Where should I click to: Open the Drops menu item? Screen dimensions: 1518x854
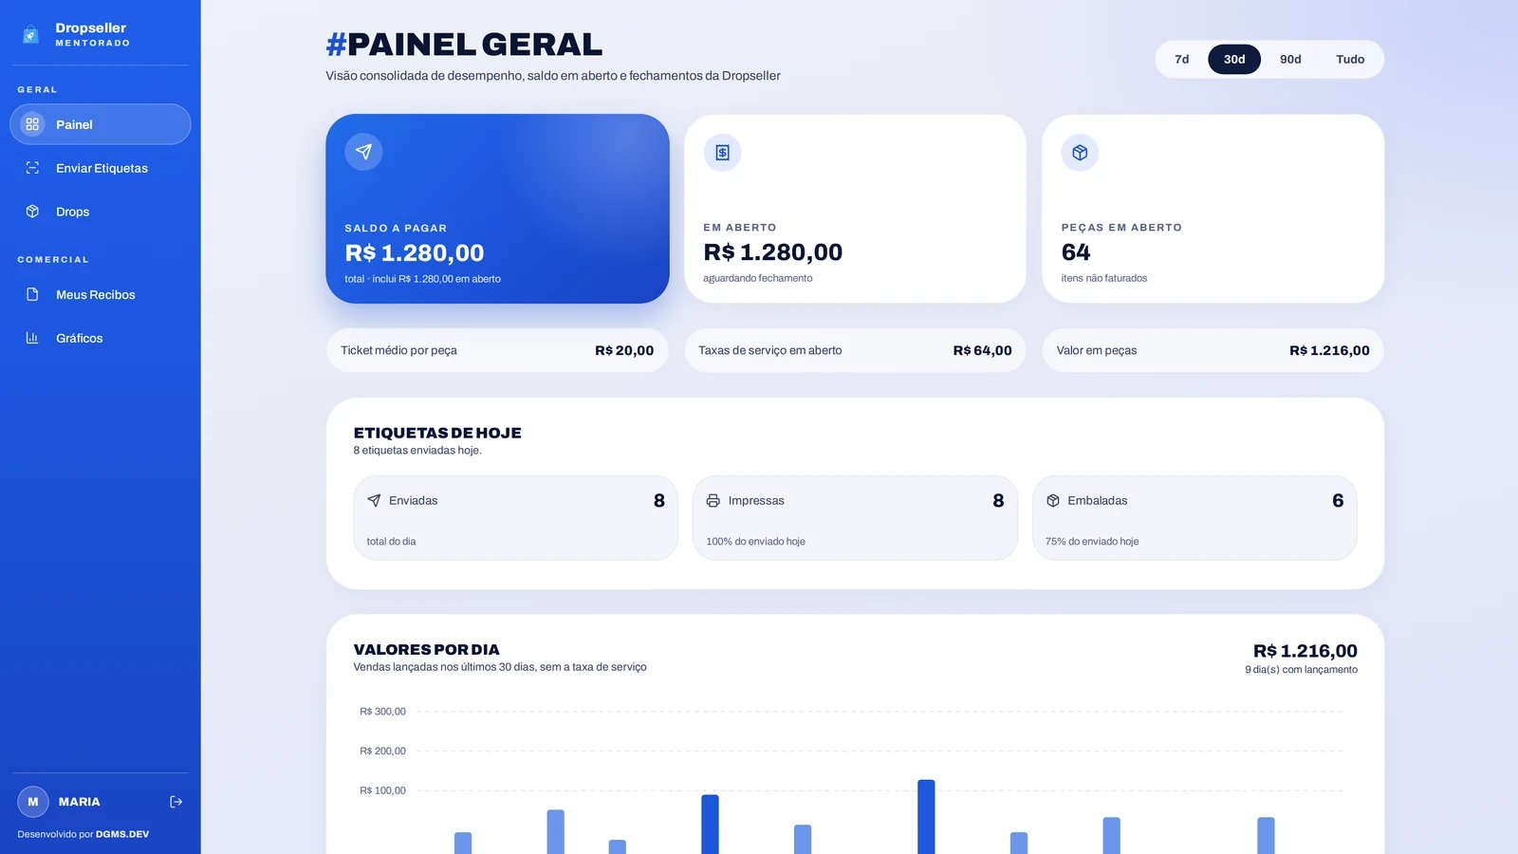101,212
